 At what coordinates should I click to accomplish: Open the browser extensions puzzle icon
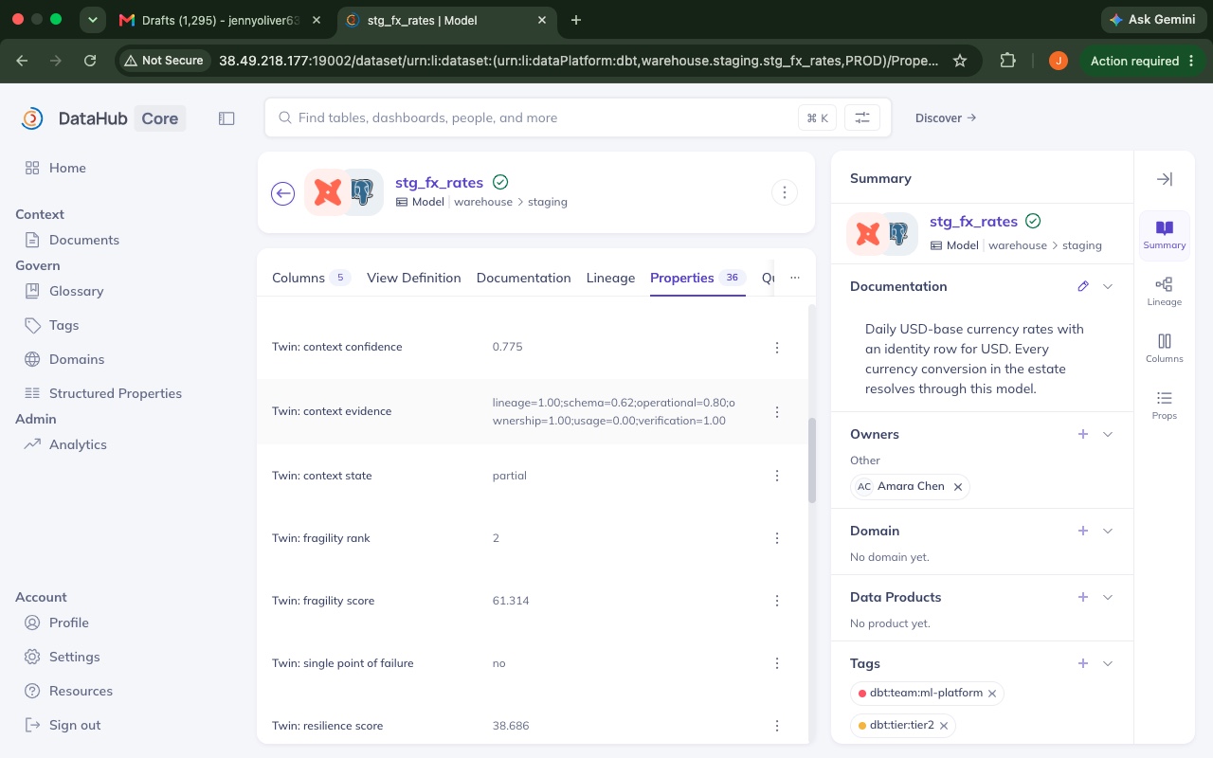pyautogui.click(x=1007, y=61)
